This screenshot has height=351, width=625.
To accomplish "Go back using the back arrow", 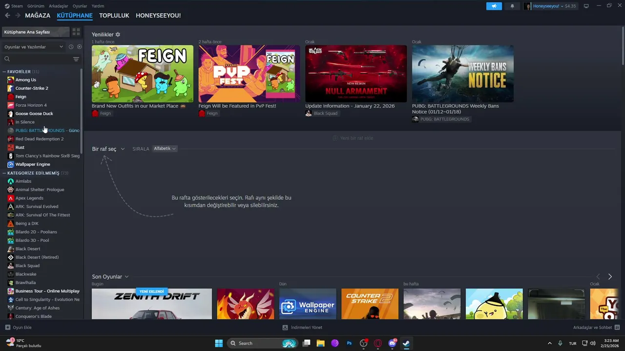I will tap(7, 16).
